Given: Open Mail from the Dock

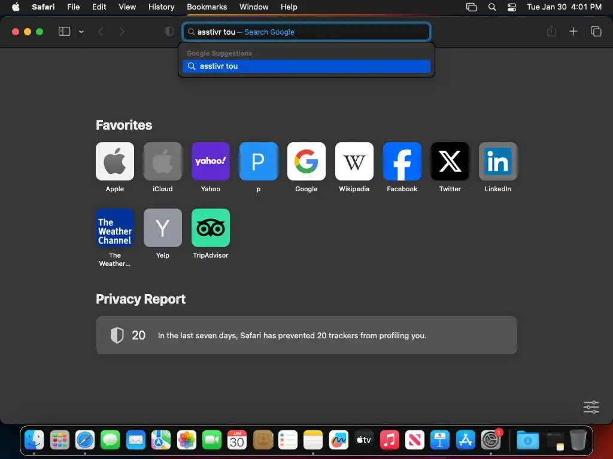Looking at the screenshot, I should pyautogui.click(x=136, y=440).
